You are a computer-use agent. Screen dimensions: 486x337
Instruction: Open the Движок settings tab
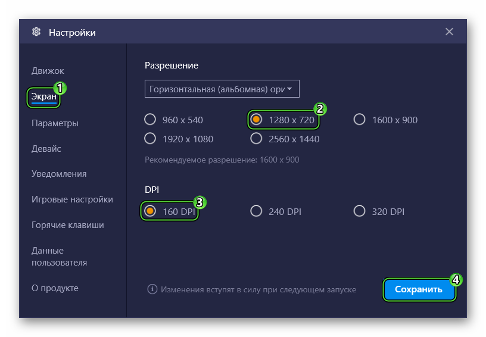[x=48, y=71]
